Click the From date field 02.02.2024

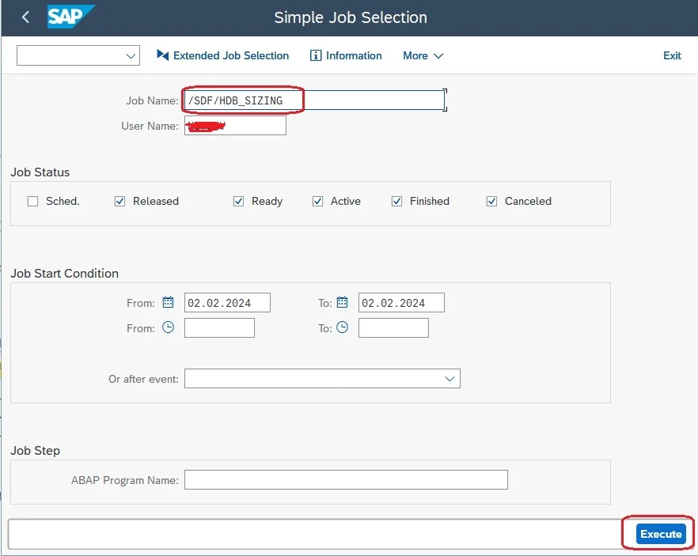pyautogui.click(x=227, y=302)
